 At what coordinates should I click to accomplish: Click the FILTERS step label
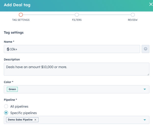[77, 20]
